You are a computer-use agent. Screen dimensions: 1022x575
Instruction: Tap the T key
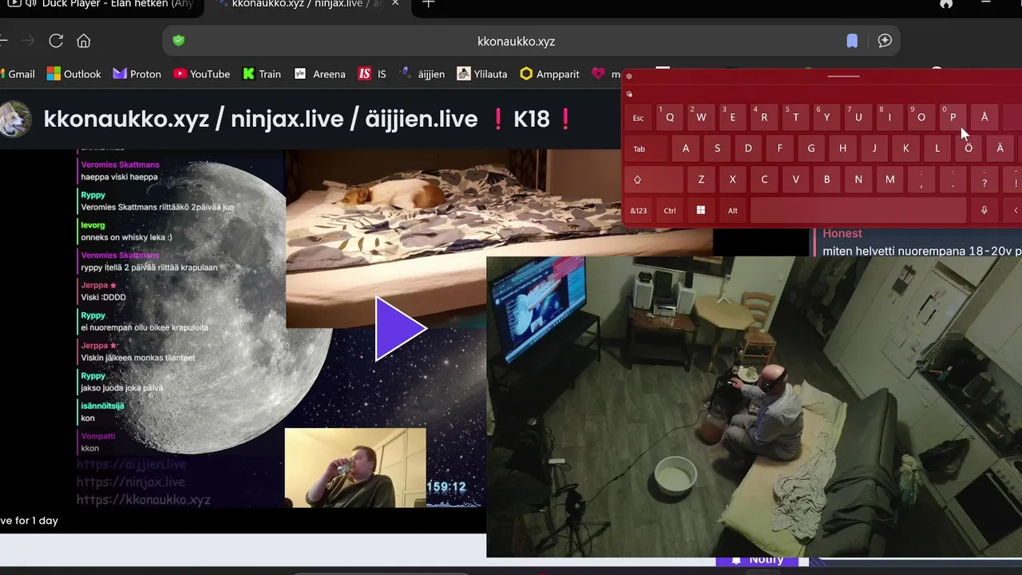(795, 117)
